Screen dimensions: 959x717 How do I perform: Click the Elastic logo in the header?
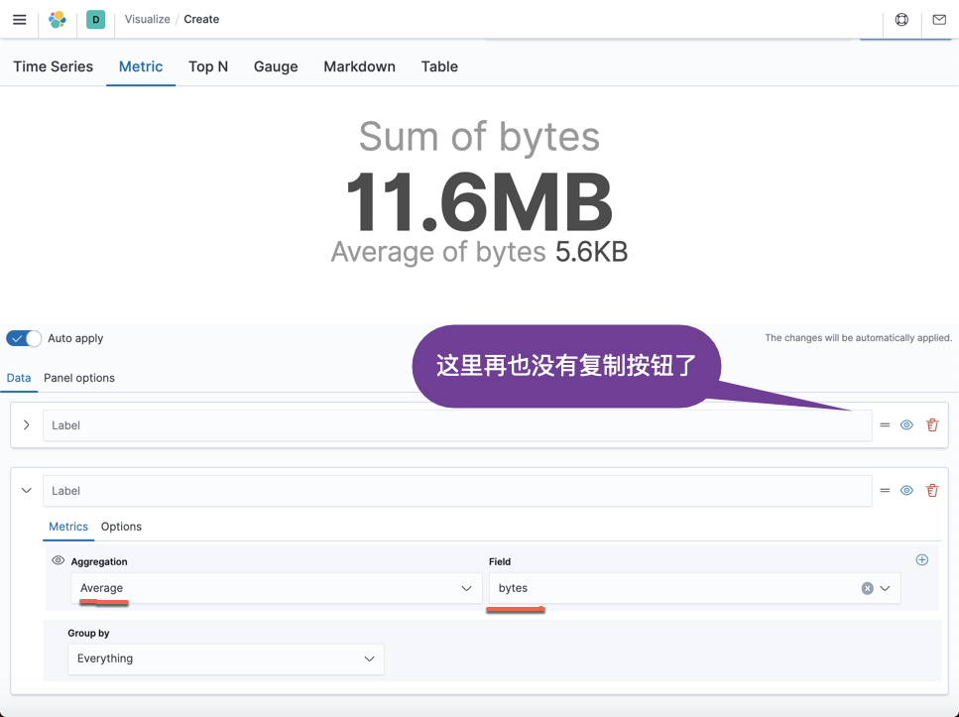[x=57, y=19]
